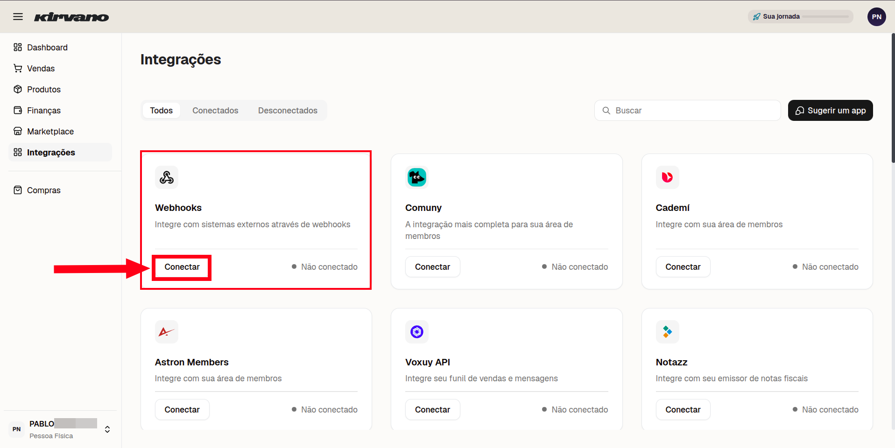The height and width of the screenshot is (448, 895).
Task: Go to Dashboard via its sidebar icon
Action: coord(18,47)
